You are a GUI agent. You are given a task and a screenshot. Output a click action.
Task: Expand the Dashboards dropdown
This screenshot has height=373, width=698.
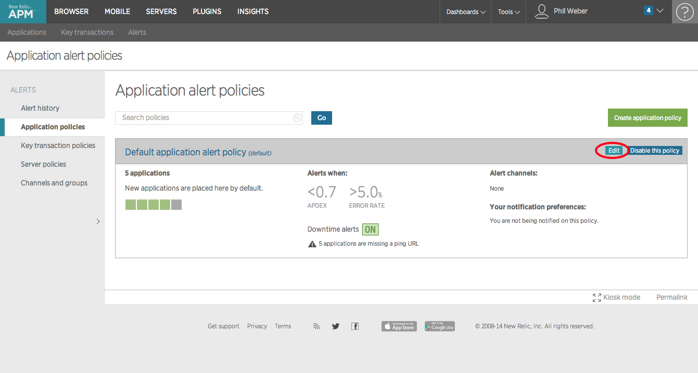click(466, 11)
